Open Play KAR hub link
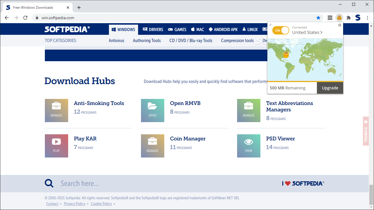The width and height of the screenshot is (374, 210). pyautogui.click(x=85, y=139)
